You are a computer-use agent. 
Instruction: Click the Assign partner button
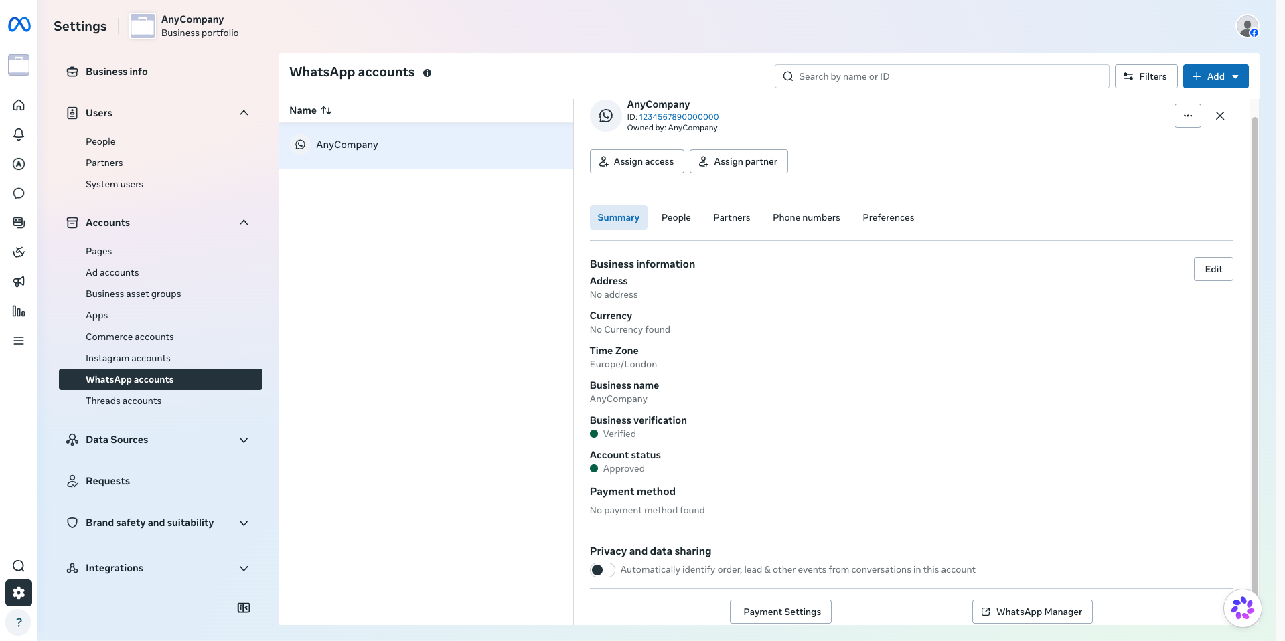click(x=739, y=161)
